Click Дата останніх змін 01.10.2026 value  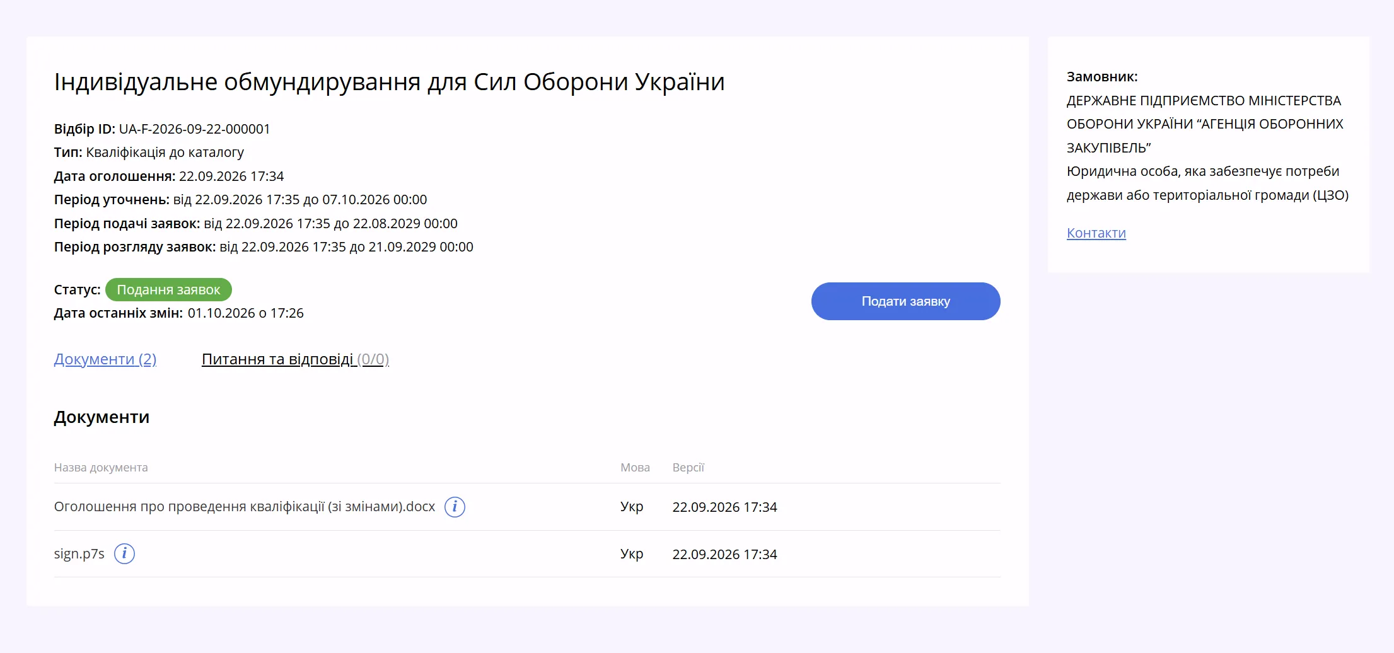tap(245, 313)
